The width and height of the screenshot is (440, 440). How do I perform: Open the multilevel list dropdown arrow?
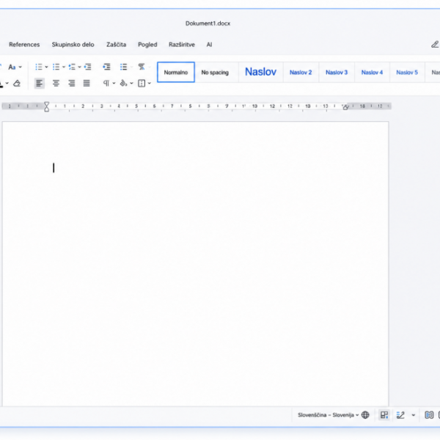(x=79, y=67)
